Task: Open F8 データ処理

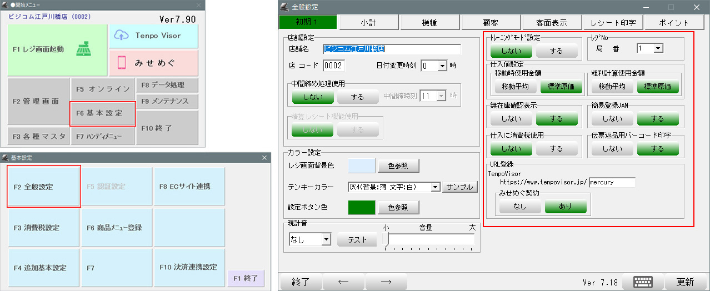Action: (167, 86)
